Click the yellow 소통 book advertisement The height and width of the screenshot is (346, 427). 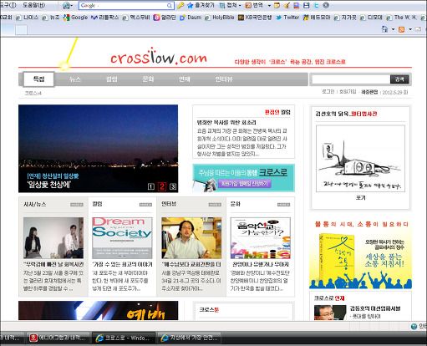point(360,254)
